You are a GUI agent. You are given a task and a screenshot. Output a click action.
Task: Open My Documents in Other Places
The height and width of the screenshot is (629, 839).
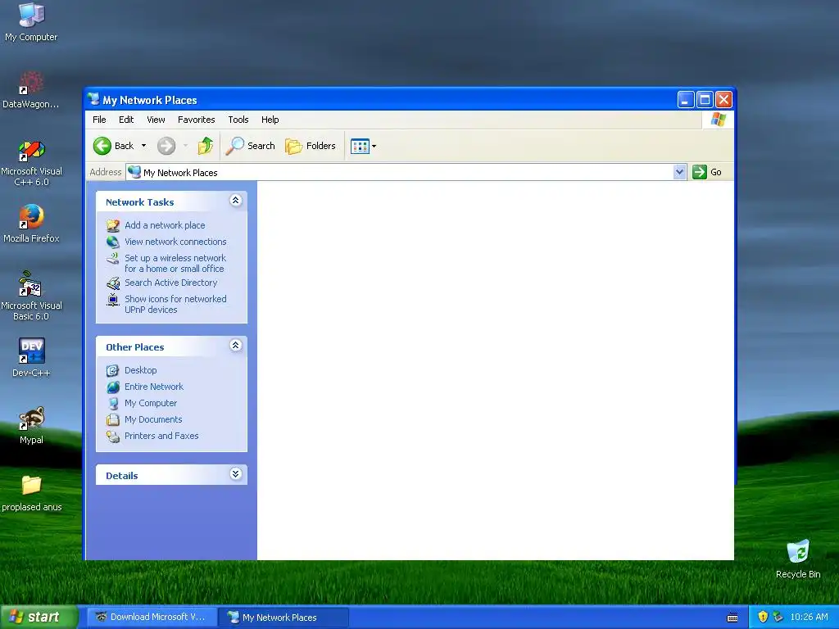(153, 419)
